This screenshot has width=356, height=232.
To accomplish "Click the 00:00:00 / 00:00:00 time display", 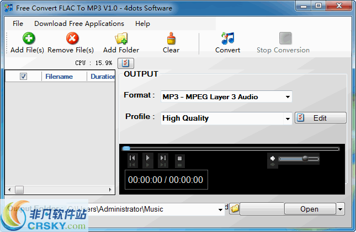I will click(166, 180).
